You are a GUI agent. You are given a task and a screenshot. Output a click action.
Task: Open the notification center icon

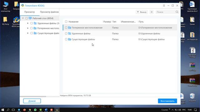(x=195, y=110)
